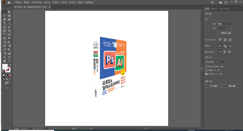The width and height of the screenshot is (243, 131).
Task: Toggle Draw Behind mode
Action: point(7,79)
